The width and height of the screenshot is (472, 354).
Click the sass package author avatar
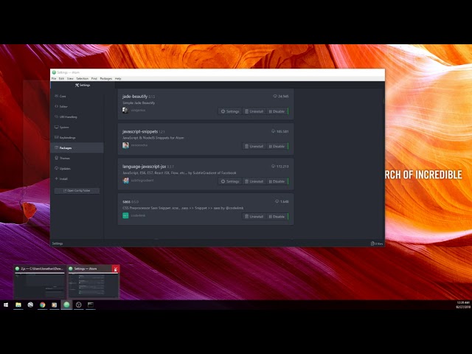[x=125, y=215]
